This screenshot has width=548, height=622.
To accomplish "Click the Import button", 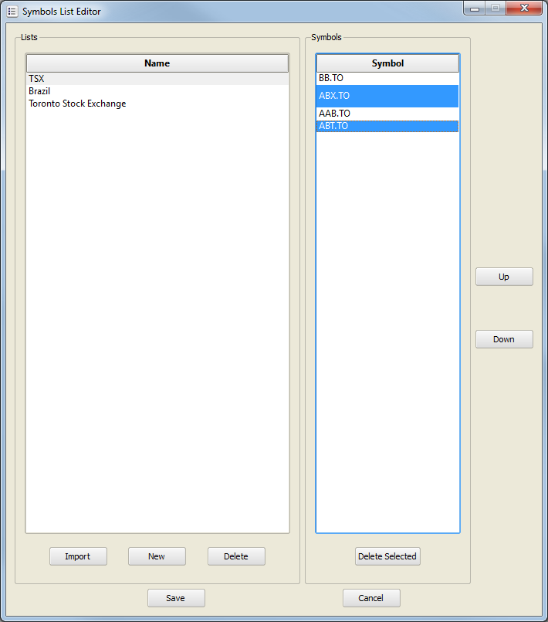I will pyautogui.click(x=78, y=556).
